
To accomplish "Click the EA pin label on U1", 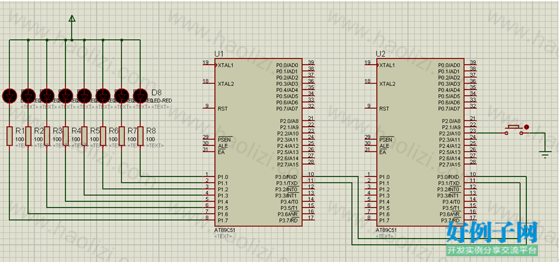I will pyautogui.click(x=221, y=152).
